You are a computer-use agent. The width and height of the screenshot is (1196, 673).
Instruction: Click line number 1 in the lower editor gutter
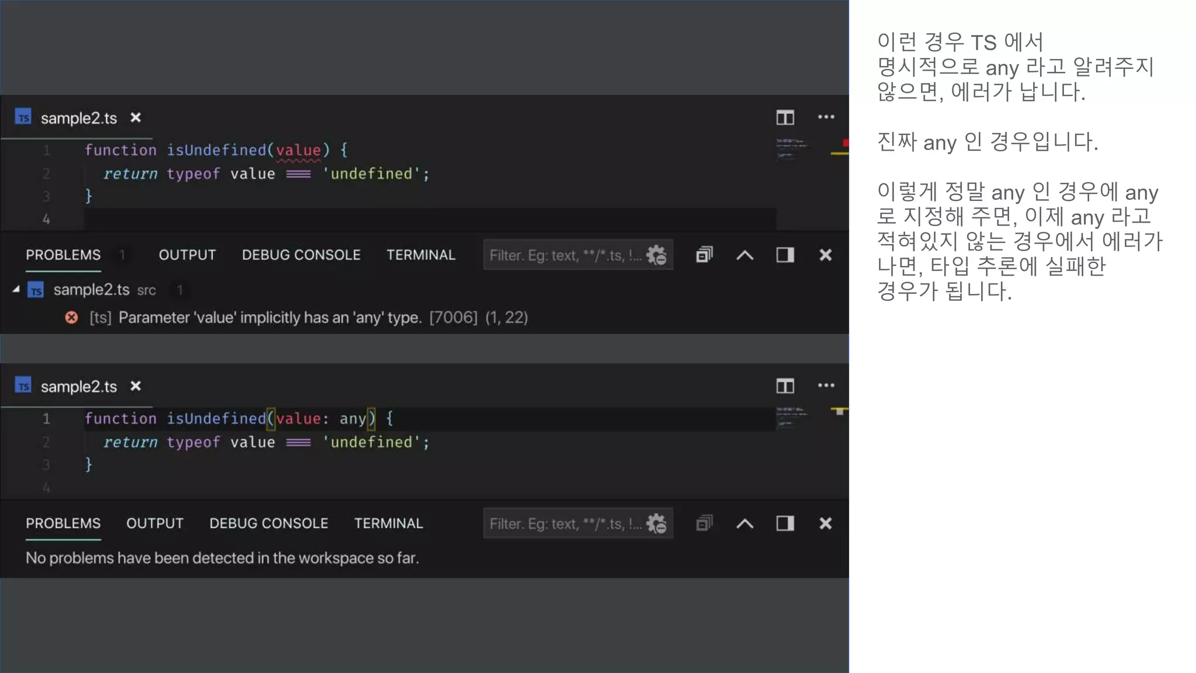point(46,418)
